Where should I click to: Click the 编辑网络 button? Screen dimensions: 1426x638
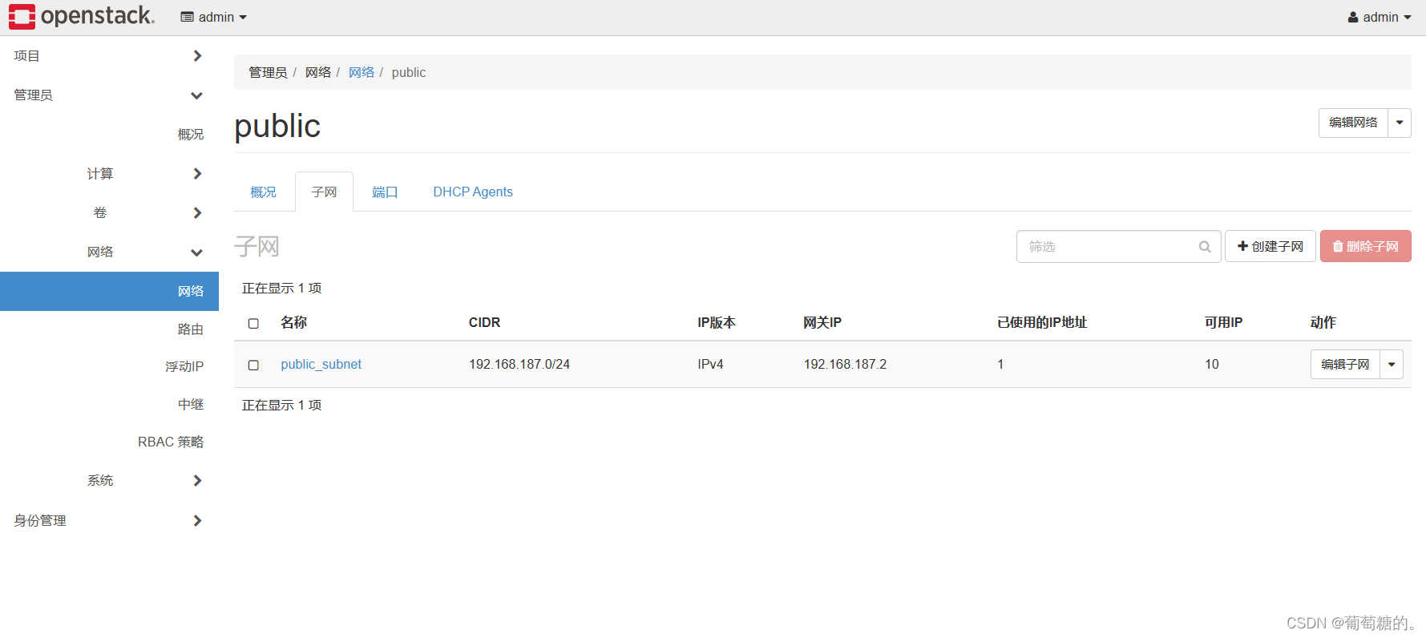[1353, 123]
